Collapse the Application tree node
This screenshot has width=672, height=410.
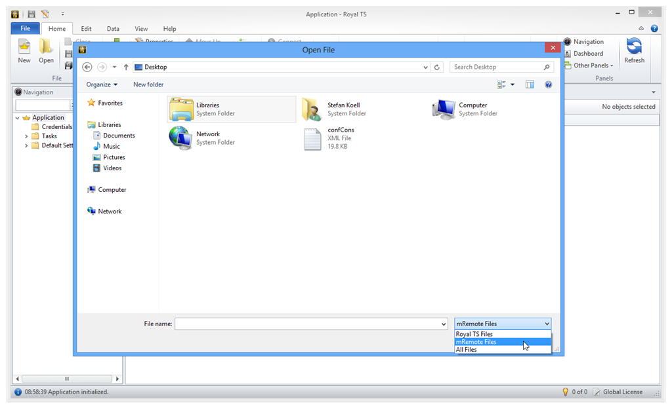pos(17,118)
